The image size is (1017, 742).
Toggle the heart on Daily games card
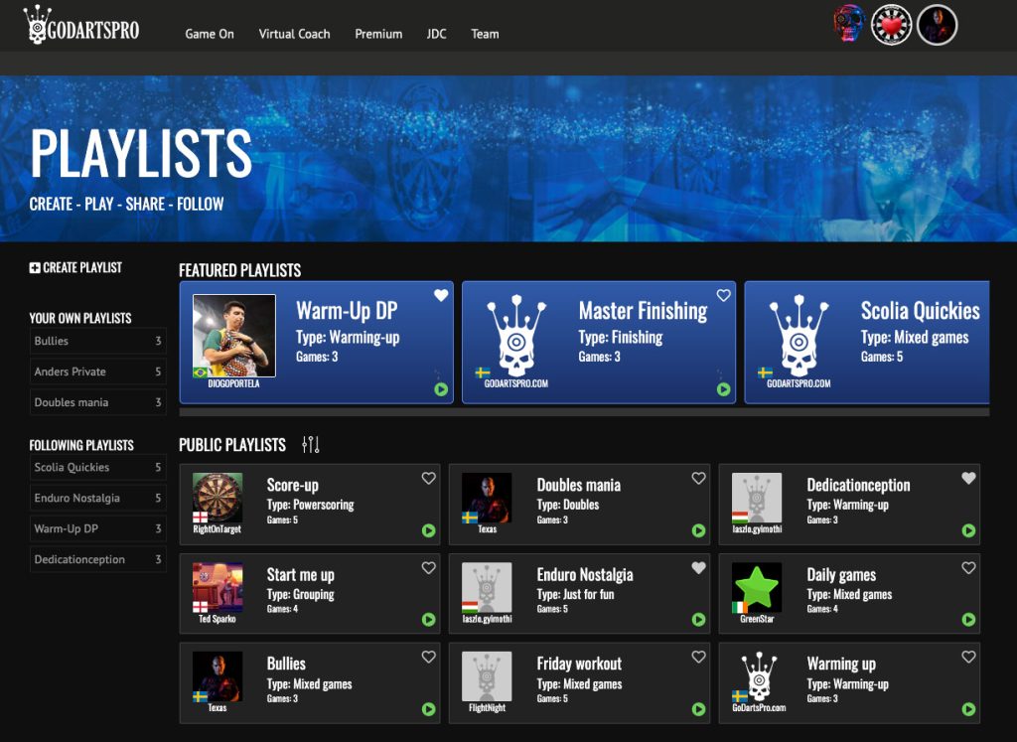pos(968,567)
